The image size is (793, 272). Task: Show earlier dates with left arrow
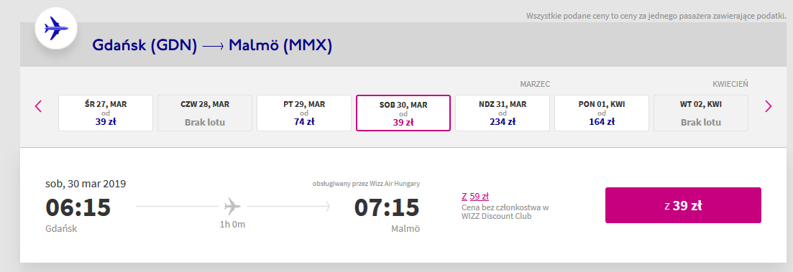(x=38, y=106)
